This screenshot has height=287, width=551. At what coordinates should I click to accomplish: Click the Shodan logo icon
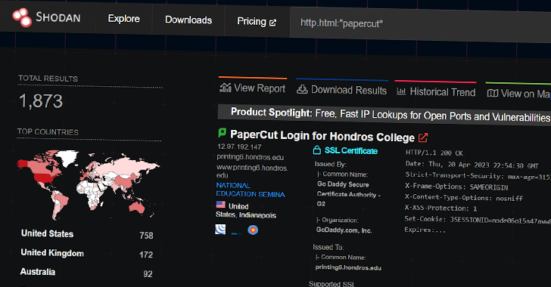[x=22, y=17]
